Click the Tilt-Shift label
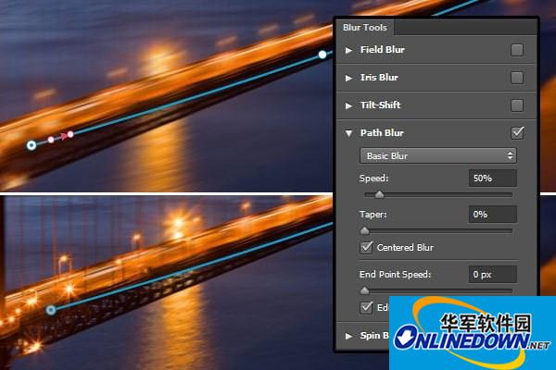The image size is (556, 370). coord(380,105)
